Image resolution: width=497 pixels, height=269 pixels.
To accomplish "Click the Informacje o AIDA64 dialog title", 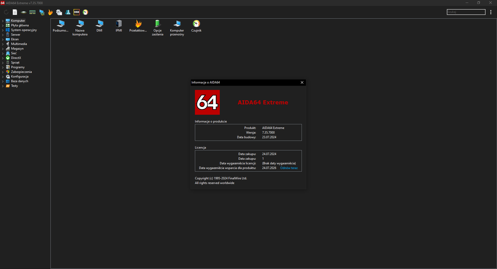I will coord(205,82).
